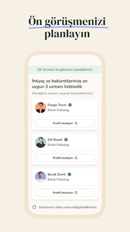Tap the Ücretsiz ön görüşme yapabilirsiniz banner
This screenshot has width=130, height=232.
[x=65, y=70]
